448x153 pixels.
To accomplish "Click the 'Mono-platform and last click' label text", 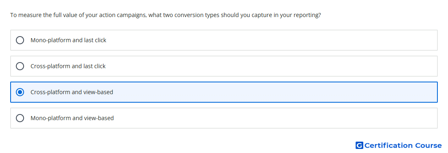I will [68, 40].
